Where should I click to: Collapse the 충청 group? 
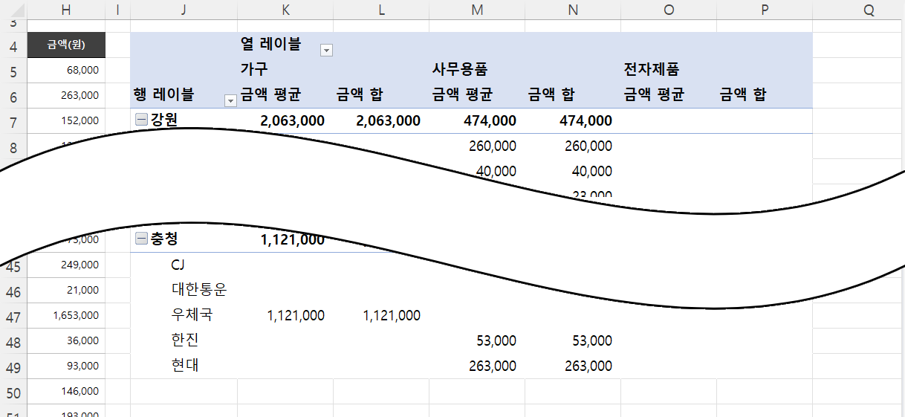pos(141,239)
